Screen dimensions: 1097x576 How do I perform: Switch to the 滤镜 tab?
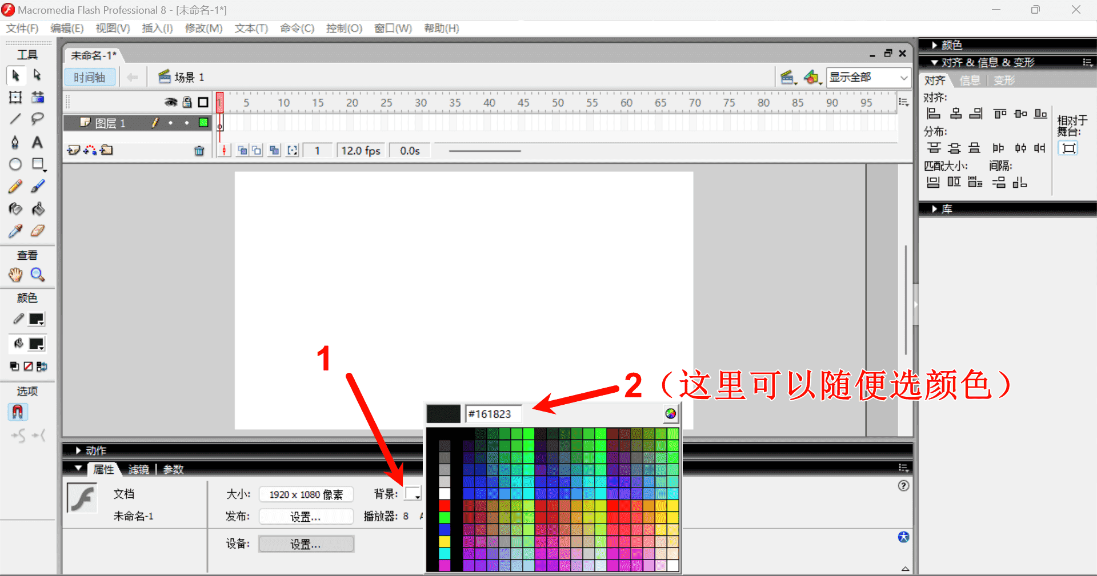(138, 469)
